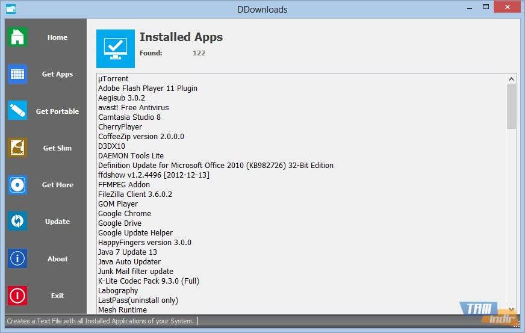The width and height of the screenshot is (525, 333).
Task: Select the DAEMON Tools Lite entry
Action: pyautogui.click(x=131, y=156)
